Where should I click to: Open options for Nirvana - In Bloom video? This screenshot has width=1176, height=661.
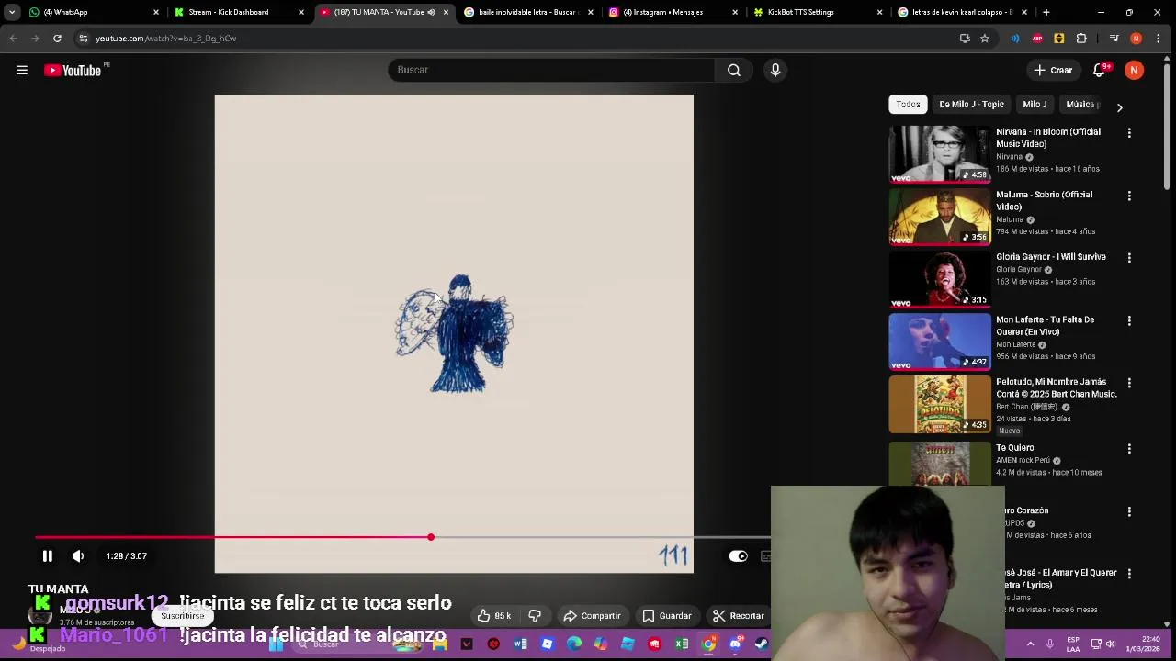(1129, 133)
